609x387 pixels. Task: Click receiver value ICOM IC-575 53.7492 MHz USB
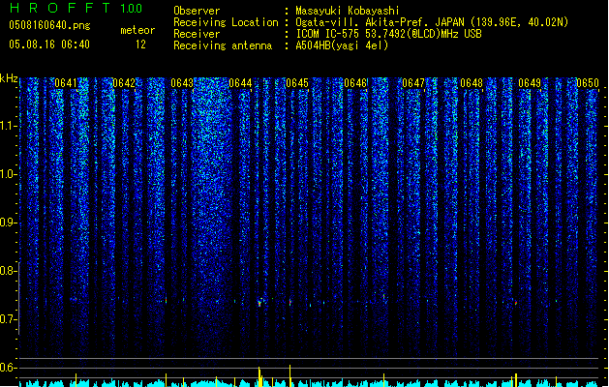pos(388,34)
